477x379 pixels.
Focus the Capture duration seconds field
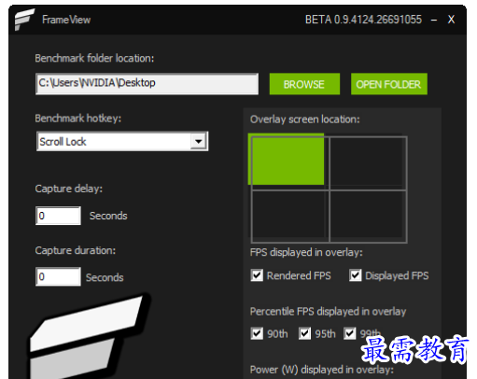(58, 276)
